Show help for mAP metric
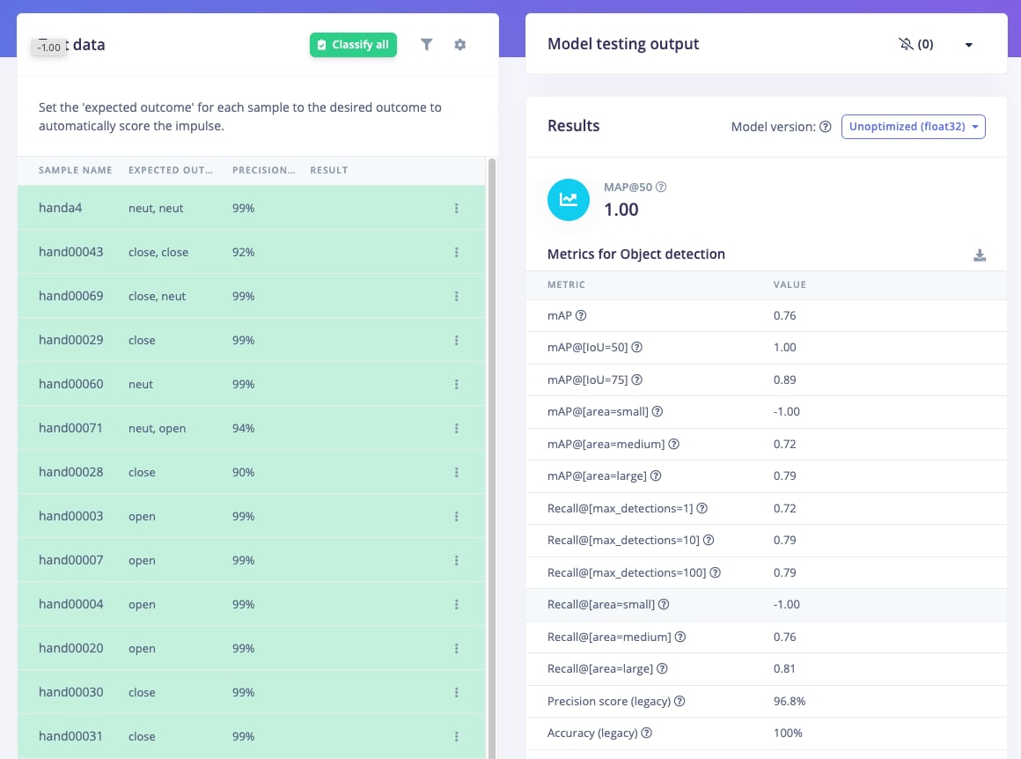Image resolution: width=1021 pixels, height=759 pixels. tap(581, 315)
